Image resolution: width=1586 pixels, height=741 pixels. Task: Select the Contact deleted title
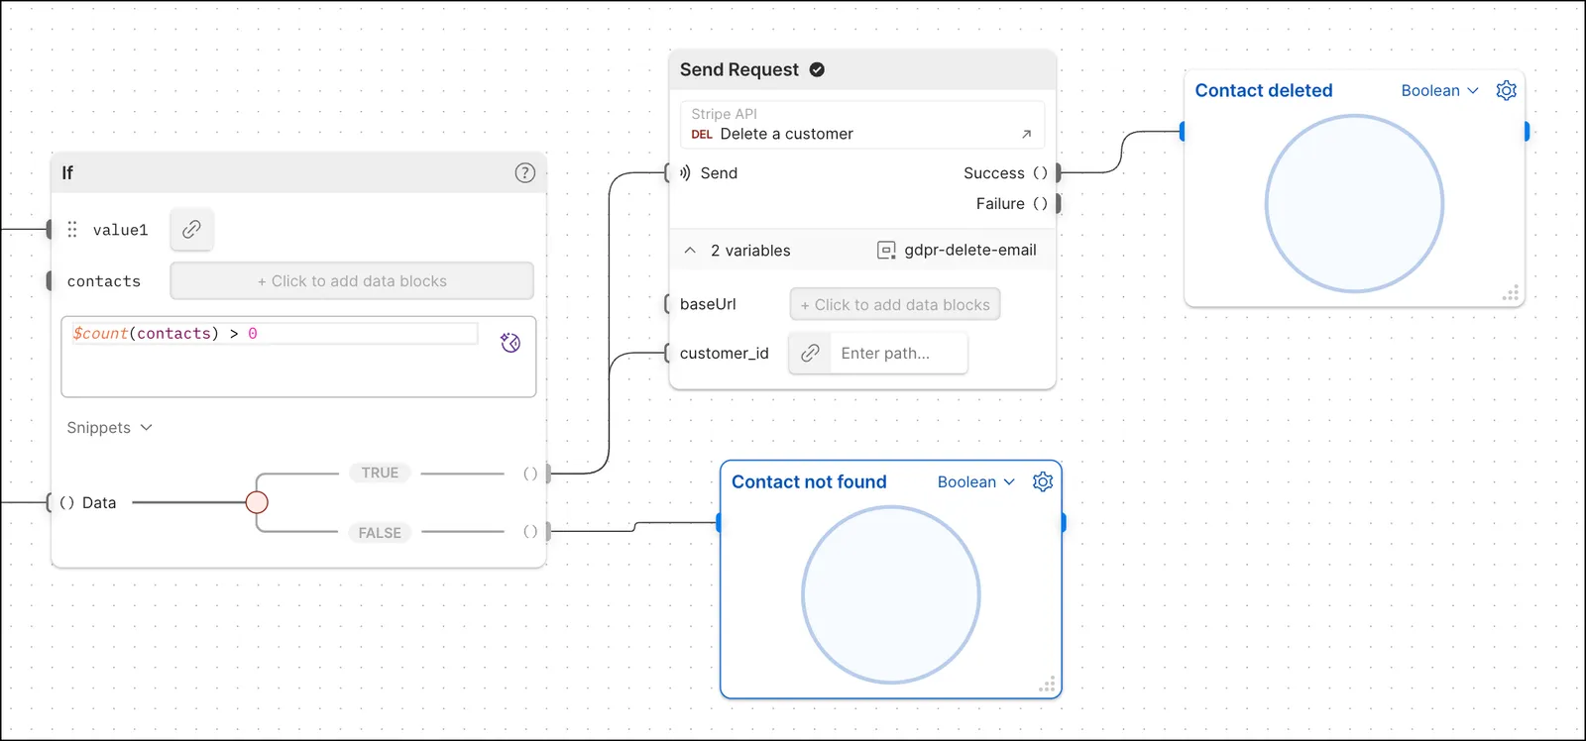pos(1264,90)
